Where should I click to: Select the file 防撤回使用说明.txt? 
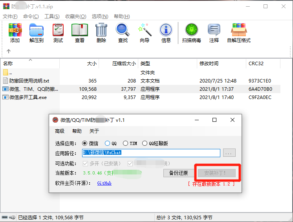coord(29,81)
